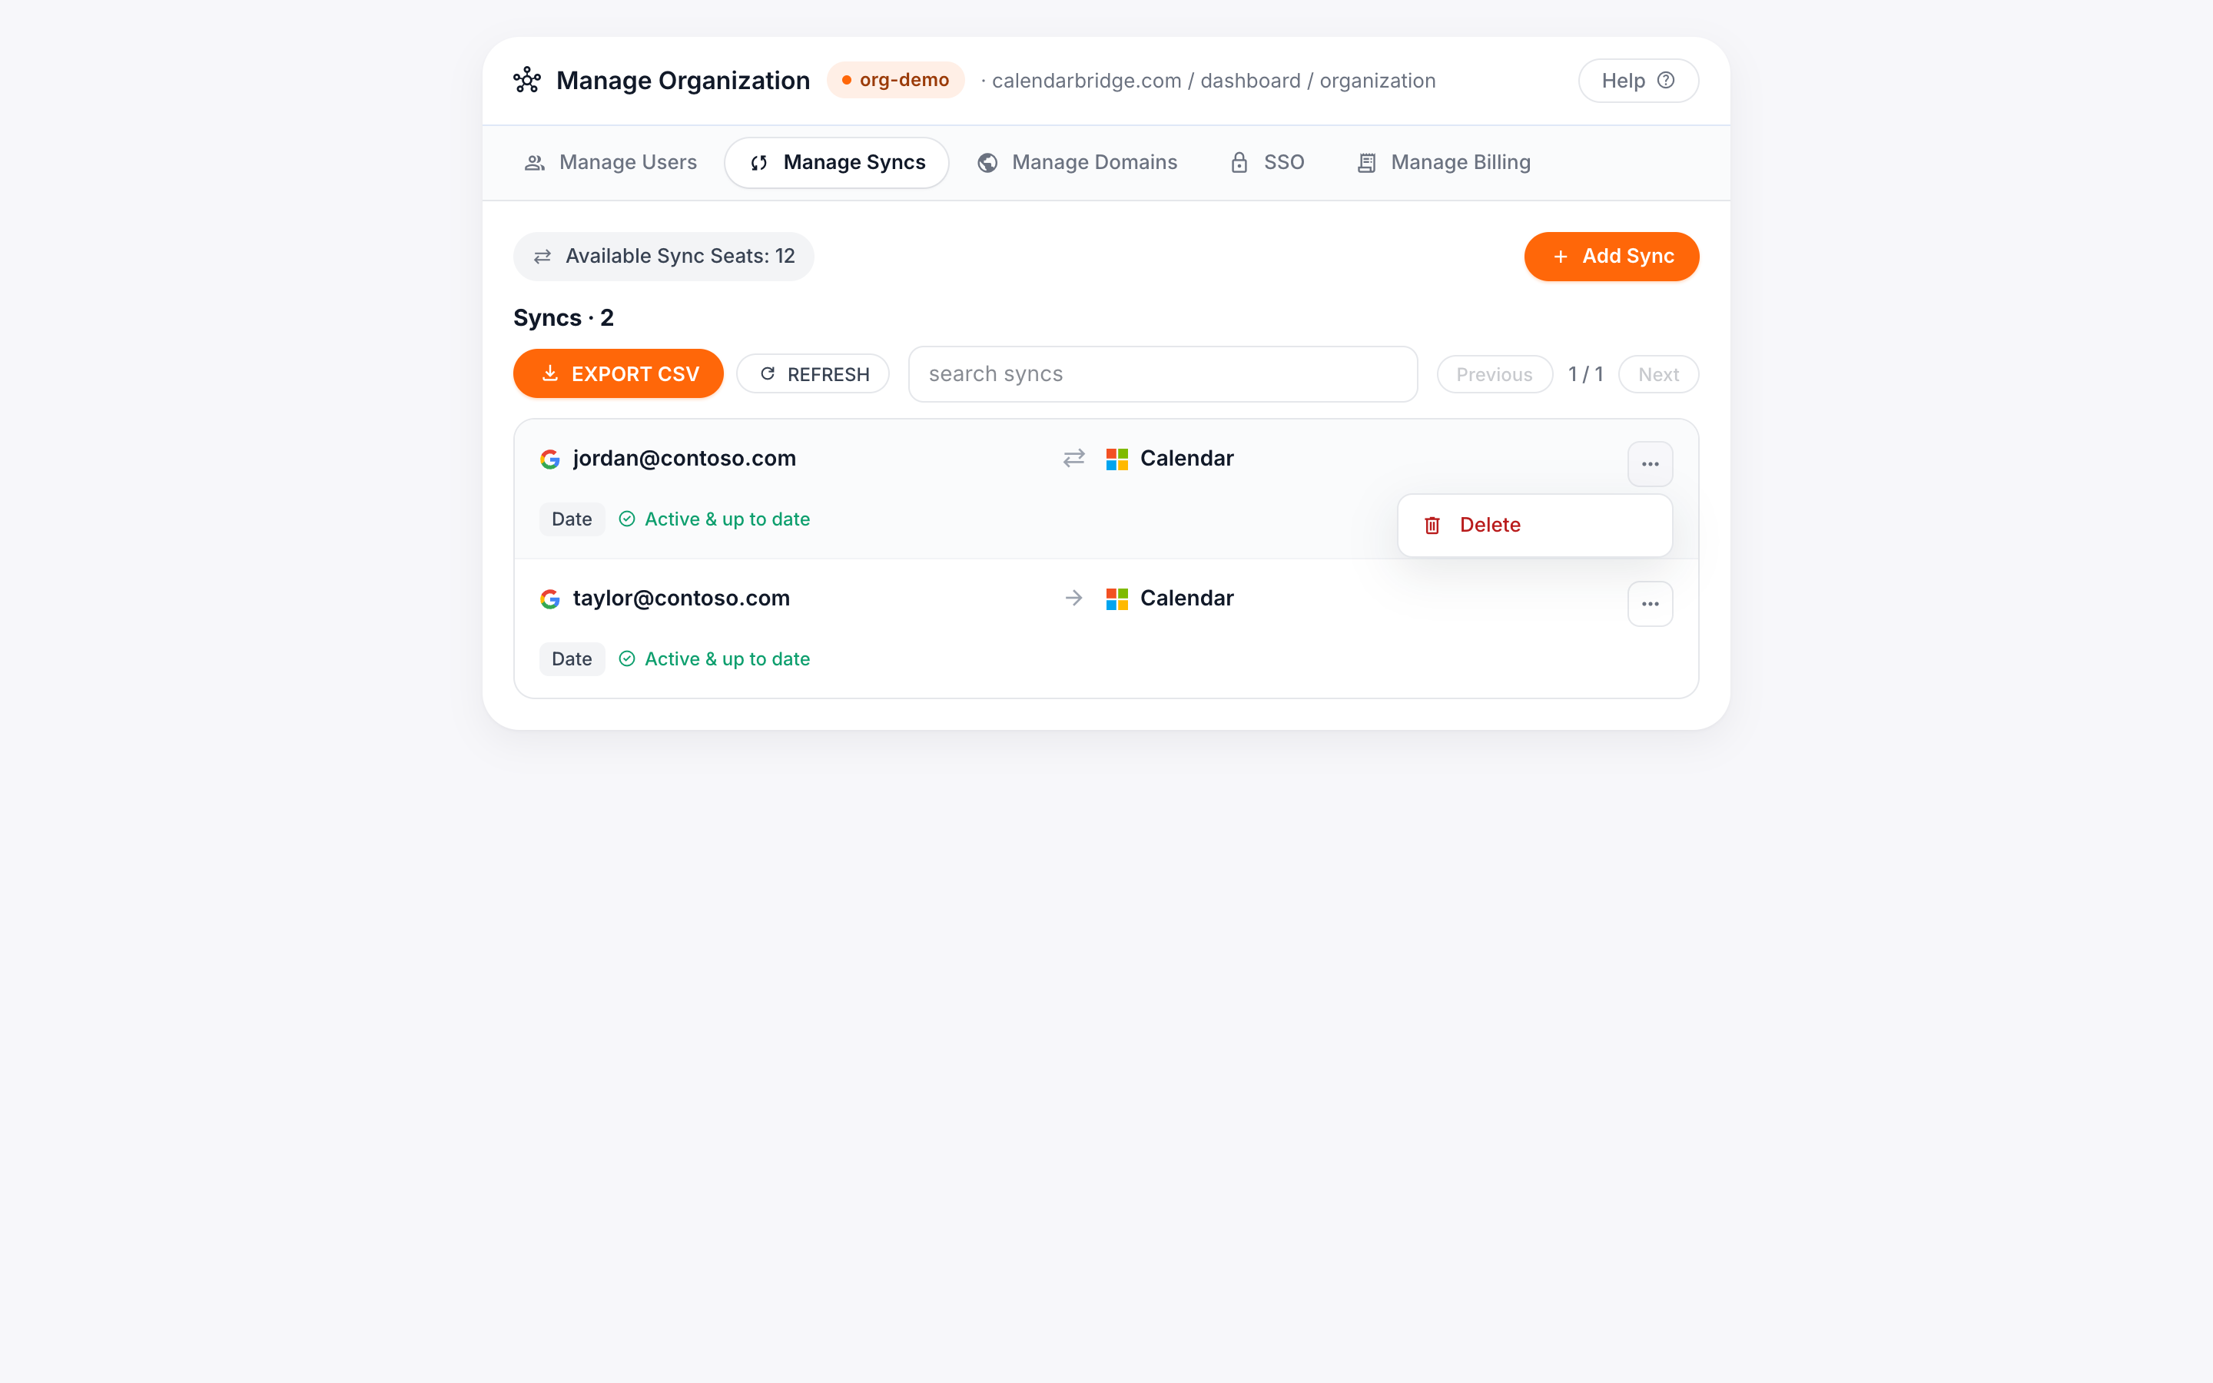The width and height of the screenshot is (2213, 1383).
Task: Click the Add Sync button
Action: 1611,256
